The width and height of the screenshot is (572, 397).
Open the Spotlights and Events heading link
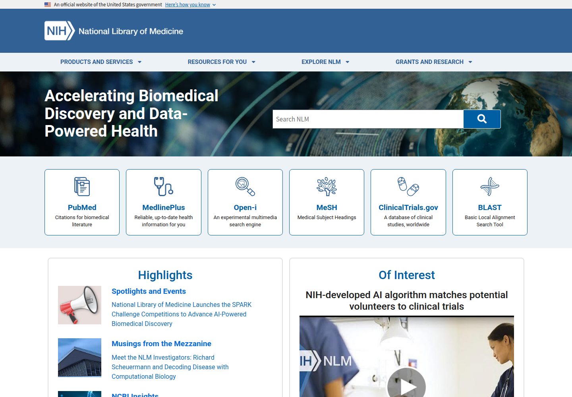click(149, 291)
